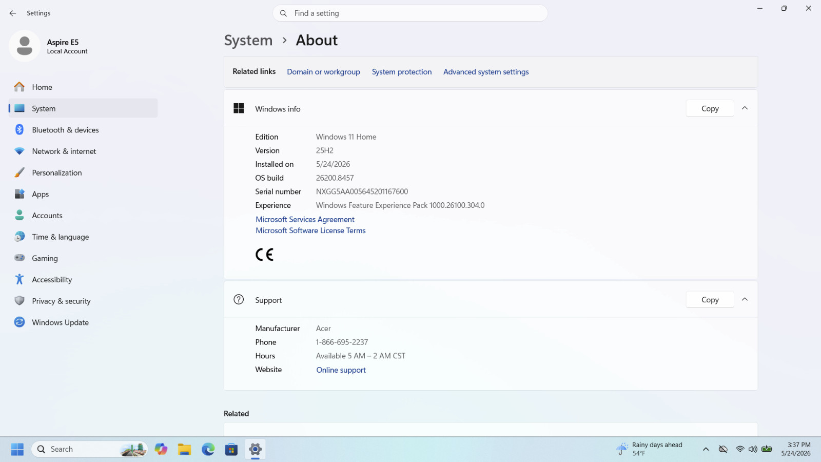
Task: Click the Windows 11 Home edition text
Action: tap(346, 137)
